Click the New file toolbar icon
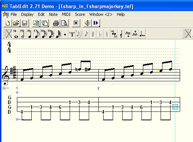The image size is (193, 142). (x=8, y=23)
